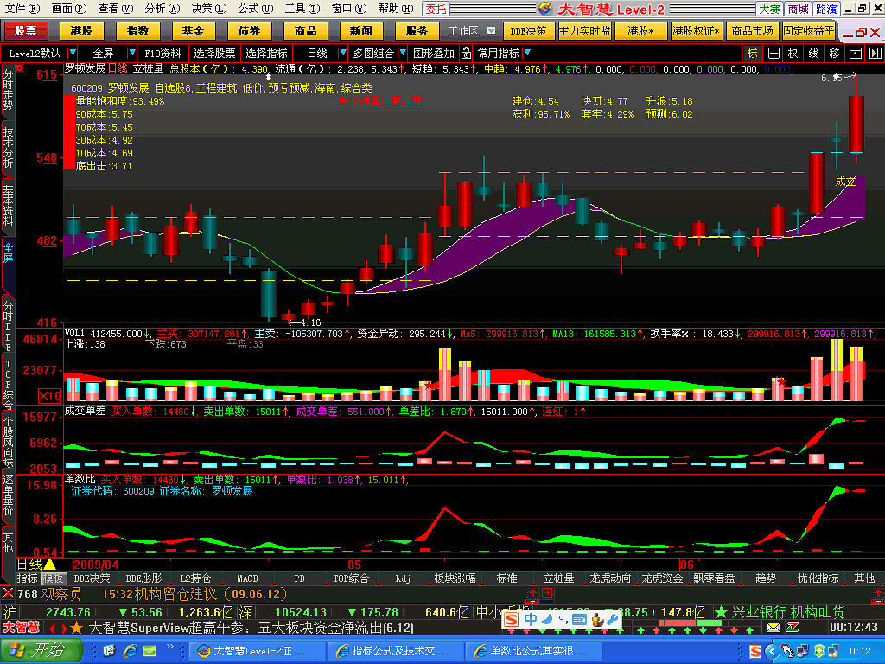Click the DDE决策 workspace button
Image resolution: width=885 pixels, height=664 pixels.
click(528, 30)
